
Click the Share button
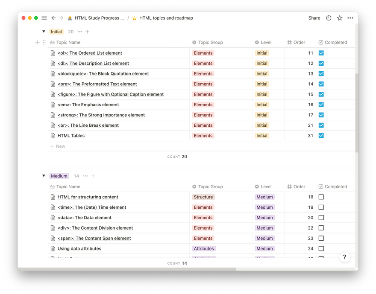(x=314, y=18)
